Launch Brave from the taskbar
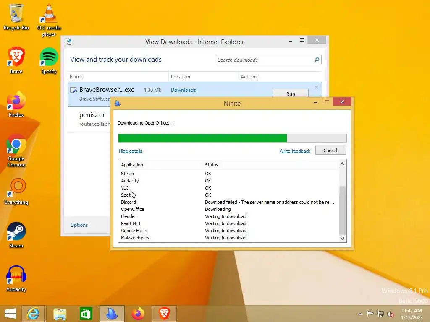Image resolution: width=430 pixels, height=322 pixels. click(164, 314)
